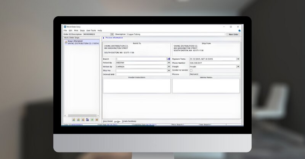
Task: Maximize the Work Order Entry window
Action: tap(231, 27)
